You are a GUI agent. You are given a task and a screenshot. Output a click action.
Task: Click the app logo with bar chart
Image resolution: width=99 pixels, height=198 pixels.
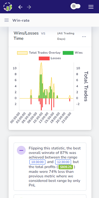pyautogui.click(x=8, y=7)
